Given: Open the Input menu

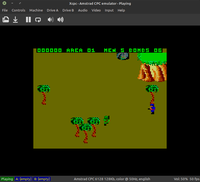Looking at the screenshot, I should coord(109,10).
